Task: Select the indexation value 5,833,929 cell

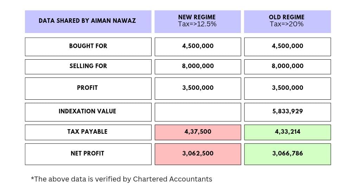Action: tap(287, 111)
